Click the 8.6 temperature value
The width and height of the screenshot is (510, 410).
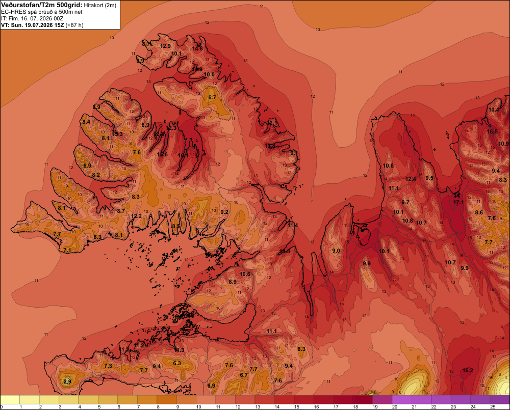(479, 212)
